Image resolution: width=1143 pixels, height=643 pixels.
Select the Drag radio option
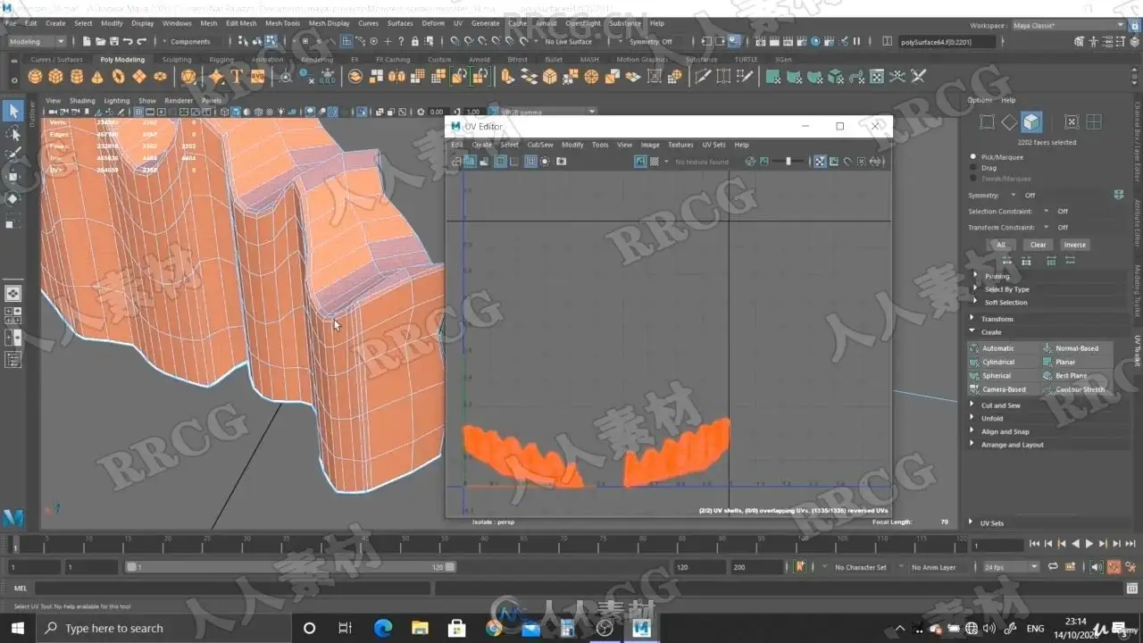[973, 168]
